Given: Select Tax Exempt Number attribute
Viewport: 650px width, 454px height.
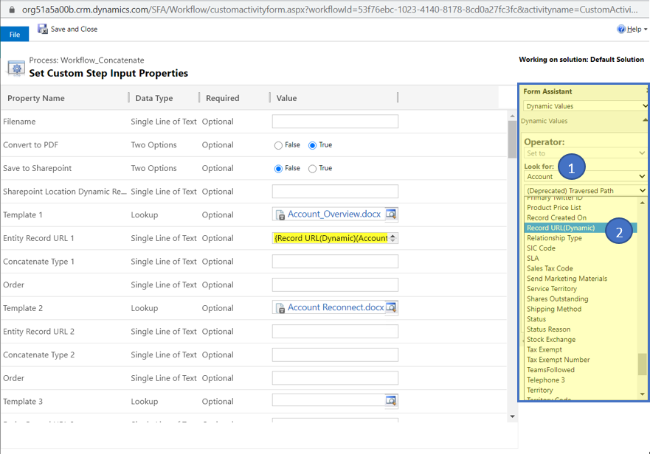Looking at the screenshot, I should (558, 360).
